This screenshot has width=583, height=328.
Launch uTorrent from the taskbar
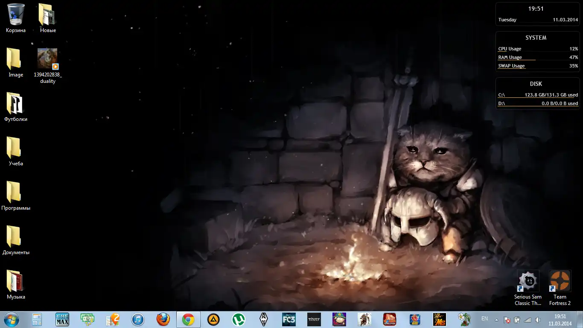pos(239,319)
